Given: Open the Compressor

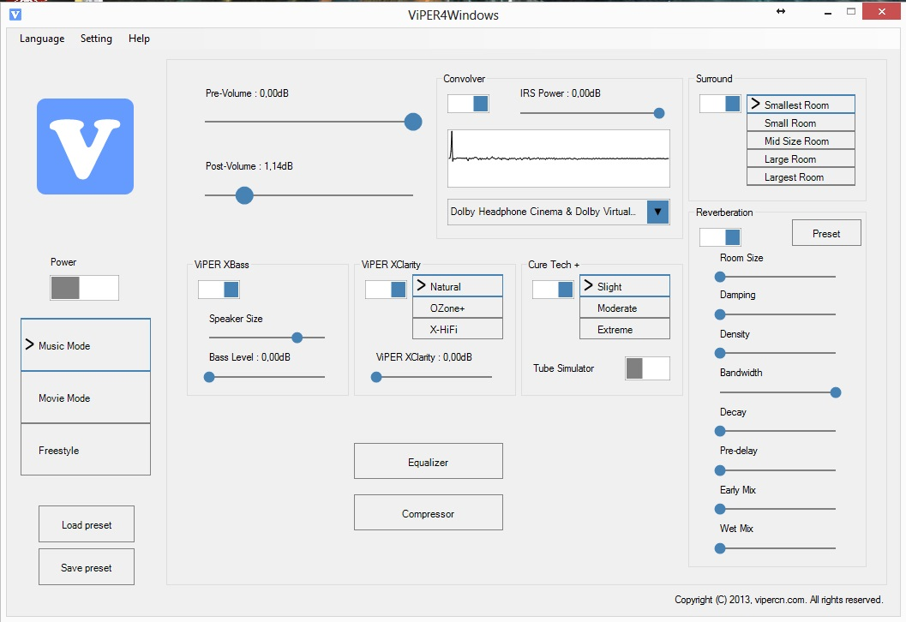Looking at the screenshot, I should tap(429, 513).
